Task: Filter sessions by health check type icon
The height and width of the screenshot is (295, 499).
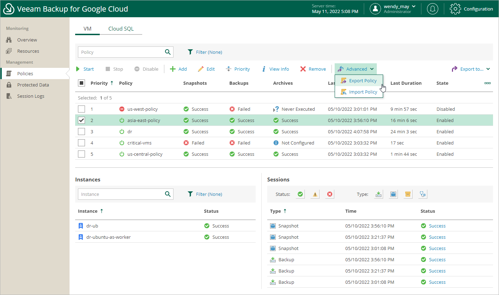Action: (x=422, y=194)
